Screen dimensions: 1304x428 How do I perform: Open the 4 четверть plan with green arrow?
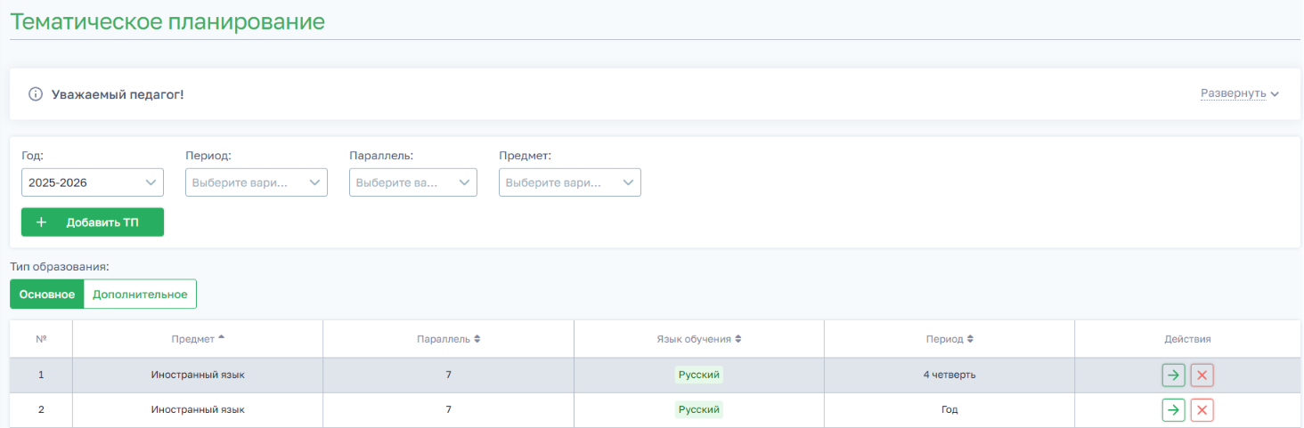point(1173,376)
